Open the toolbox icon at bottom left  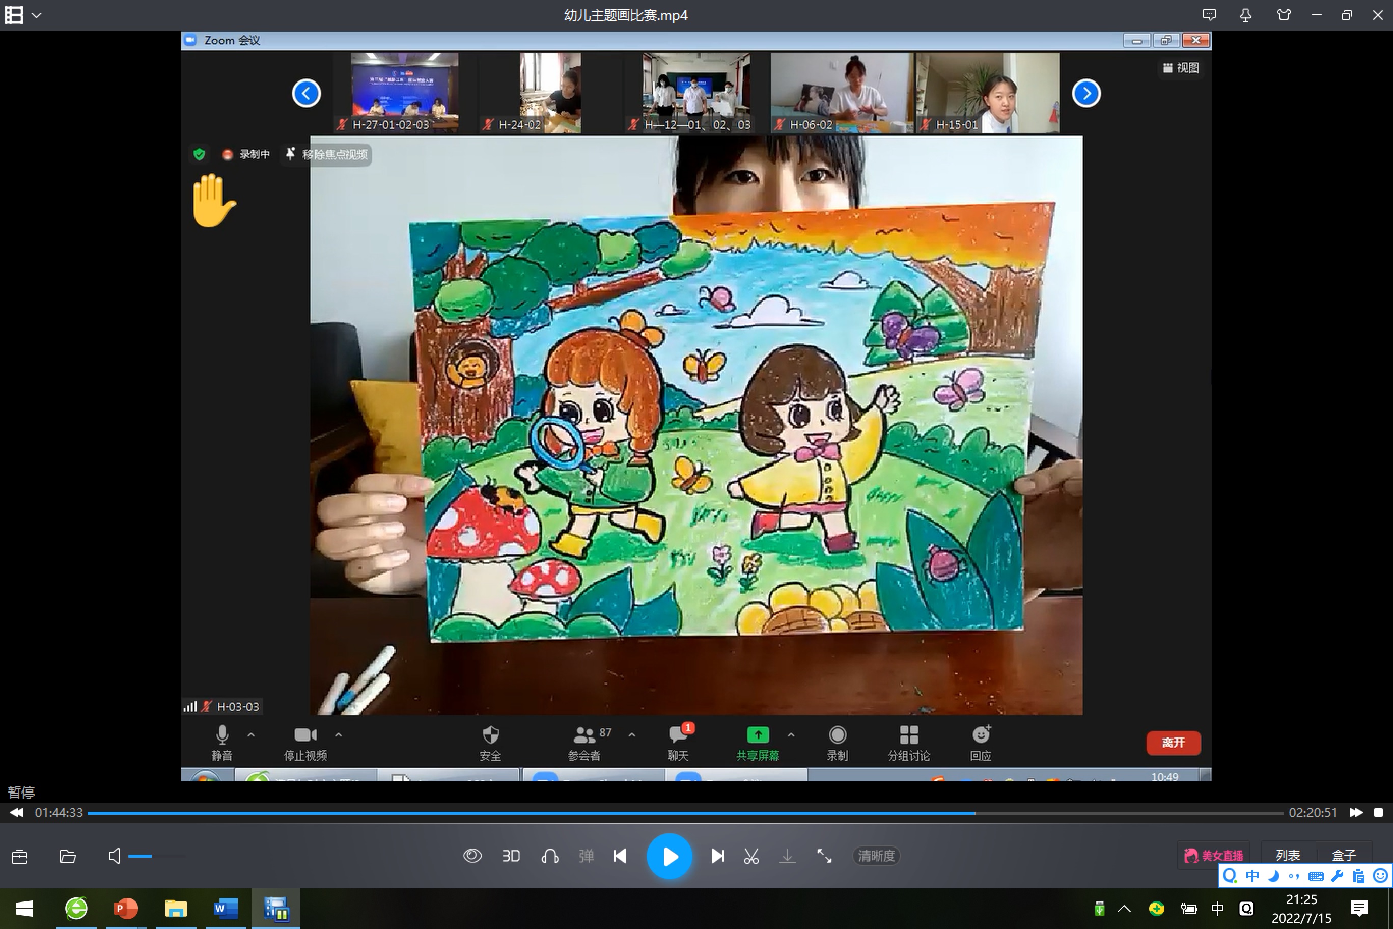[20, 856]
